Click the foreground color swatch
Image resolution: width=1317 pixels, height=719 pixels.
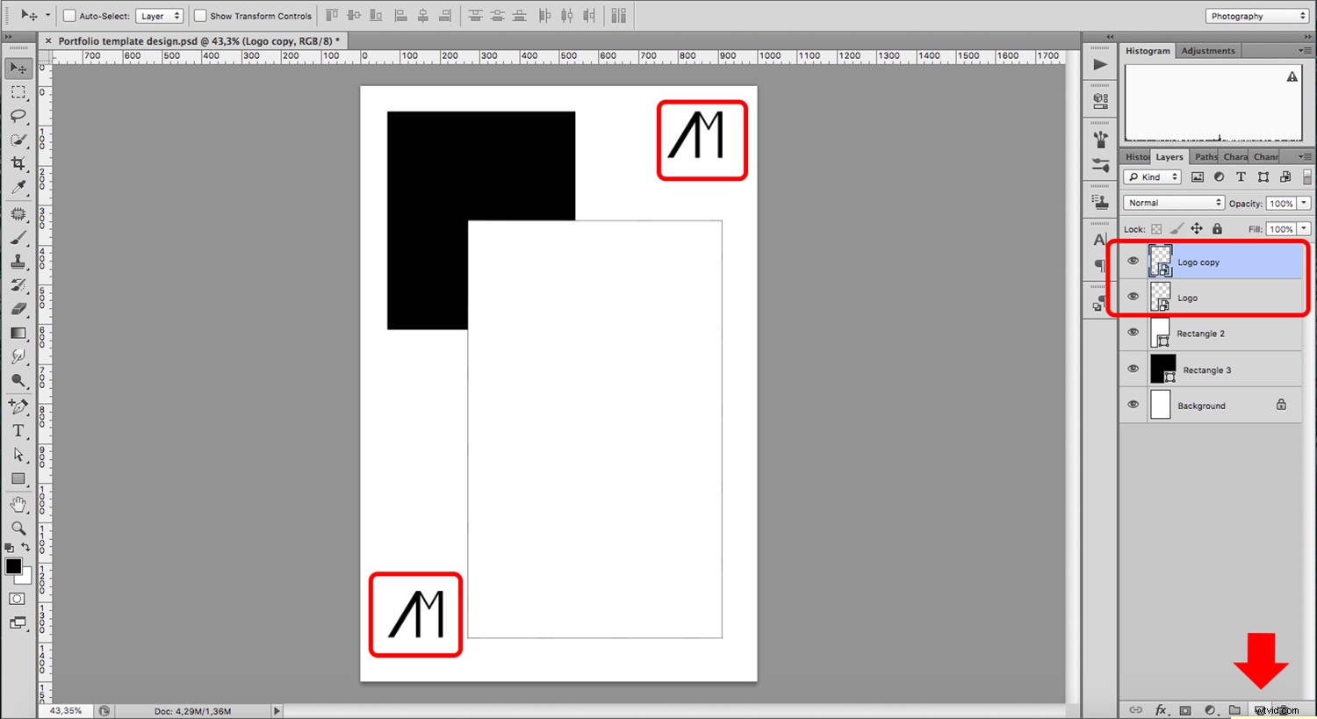(13, 566)
